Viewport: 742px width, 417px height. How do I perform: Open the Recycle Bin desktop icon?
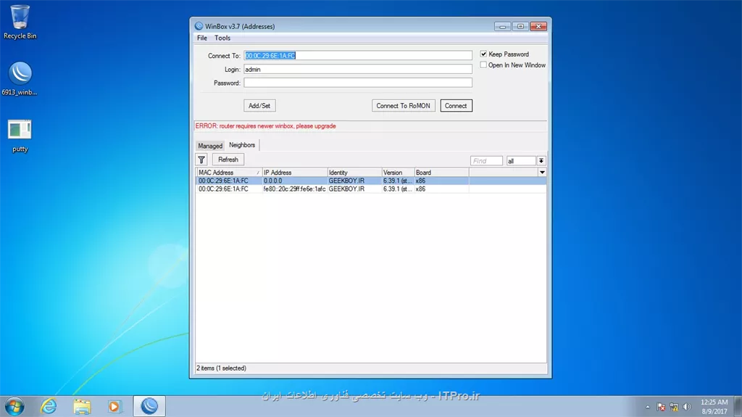[20, 22]
